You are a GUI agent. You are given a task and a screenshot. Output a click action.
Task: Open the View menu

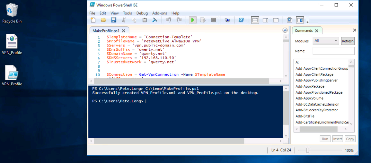(115, 13)
